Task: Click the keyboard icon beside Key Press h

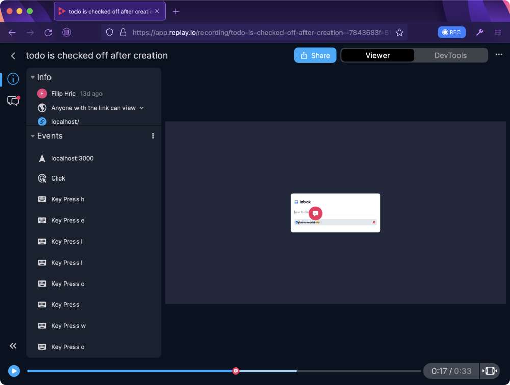Action: 41,199
